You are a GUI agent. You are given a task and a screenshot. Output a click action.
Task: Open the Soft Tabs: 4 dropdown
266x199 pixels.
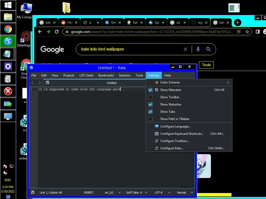pos(137,193)
